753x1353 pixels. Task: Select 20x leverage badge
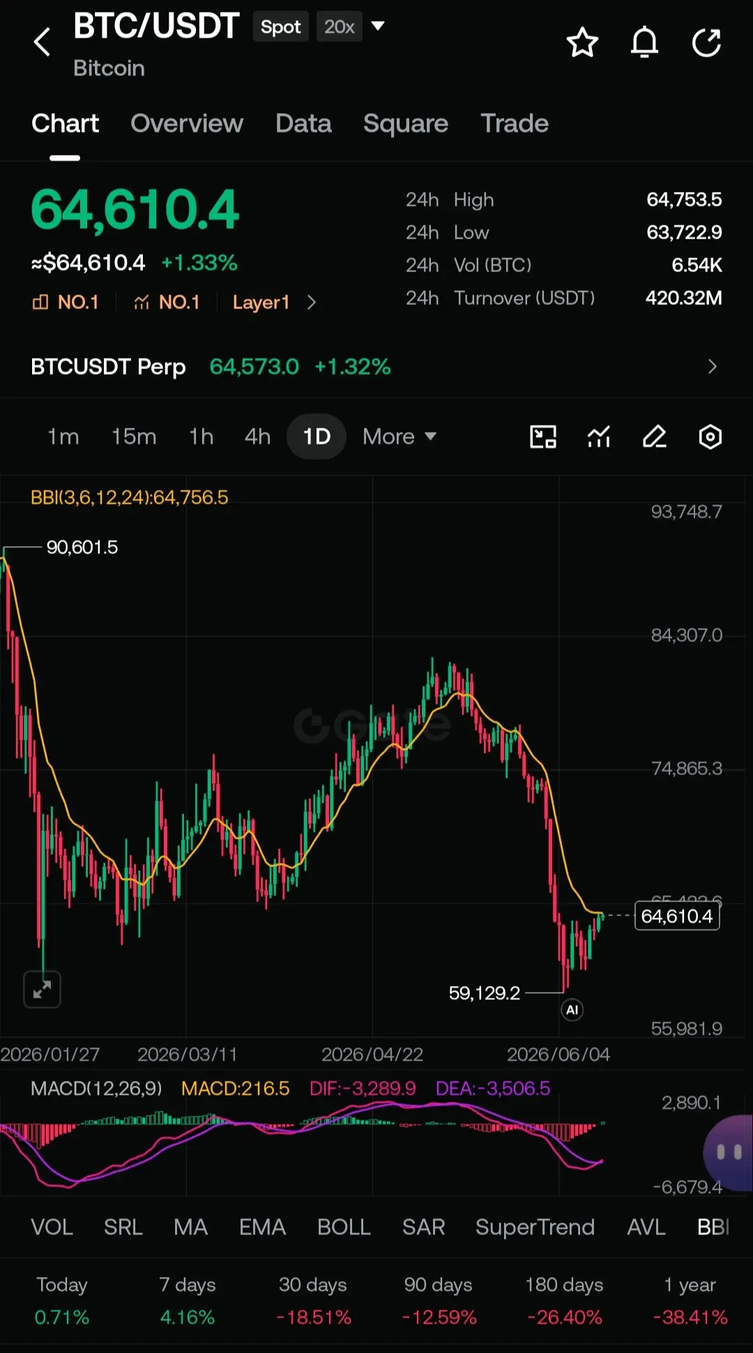coord(340,27)
